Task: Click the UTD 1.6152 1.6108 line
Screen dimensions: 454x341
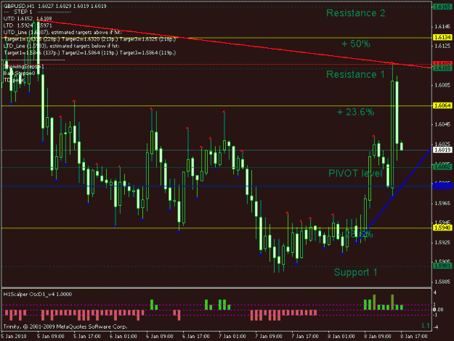Action: click(x=28, y=19)
